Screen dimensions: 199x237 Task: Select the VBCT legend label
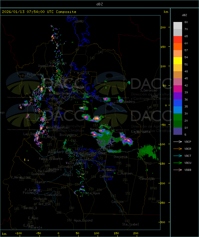(188, 156)
